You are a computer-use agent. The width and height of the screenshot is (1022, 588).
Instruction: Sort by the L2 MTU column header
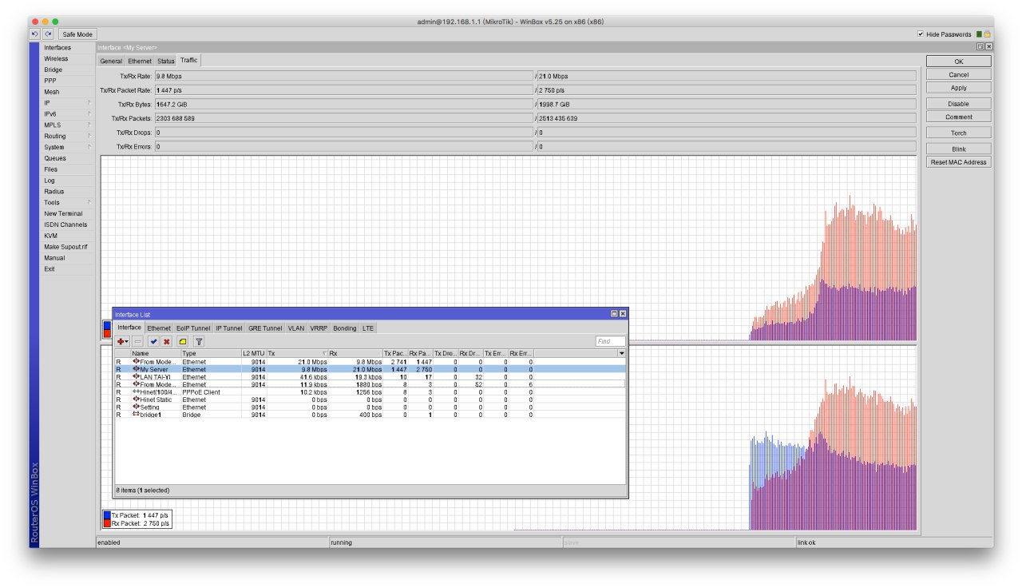253,353
